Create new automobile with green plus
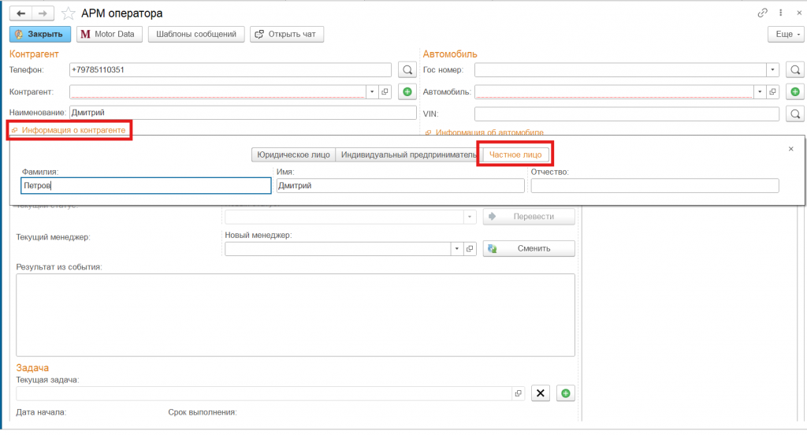807x435 pixels. pos(795,92)
